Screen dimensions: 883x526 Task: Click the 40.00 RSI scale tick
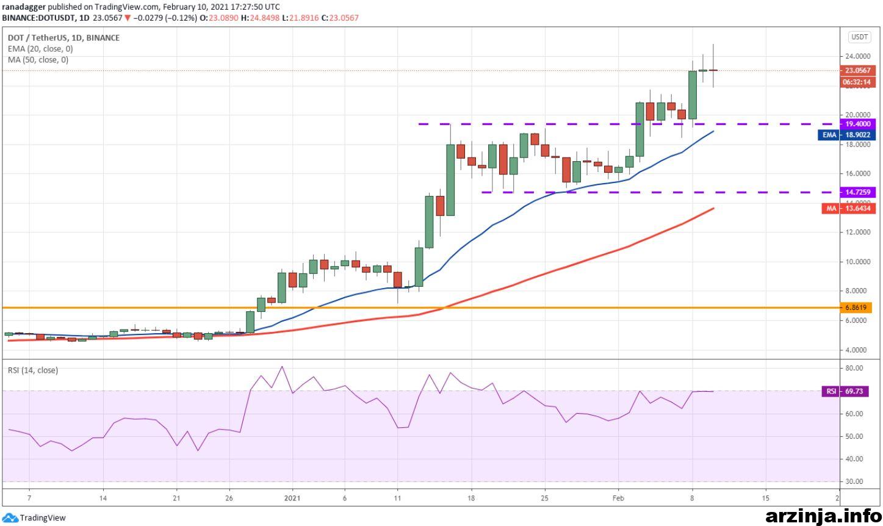pyautogui.click(x=855, y=459)
